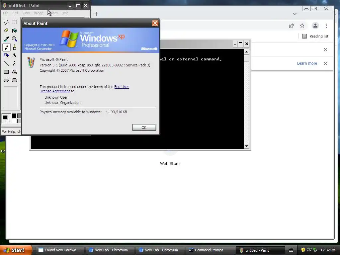Open the Help menu in Paint
This screenshot has width=340, height=255.
(x=65, y=13)
